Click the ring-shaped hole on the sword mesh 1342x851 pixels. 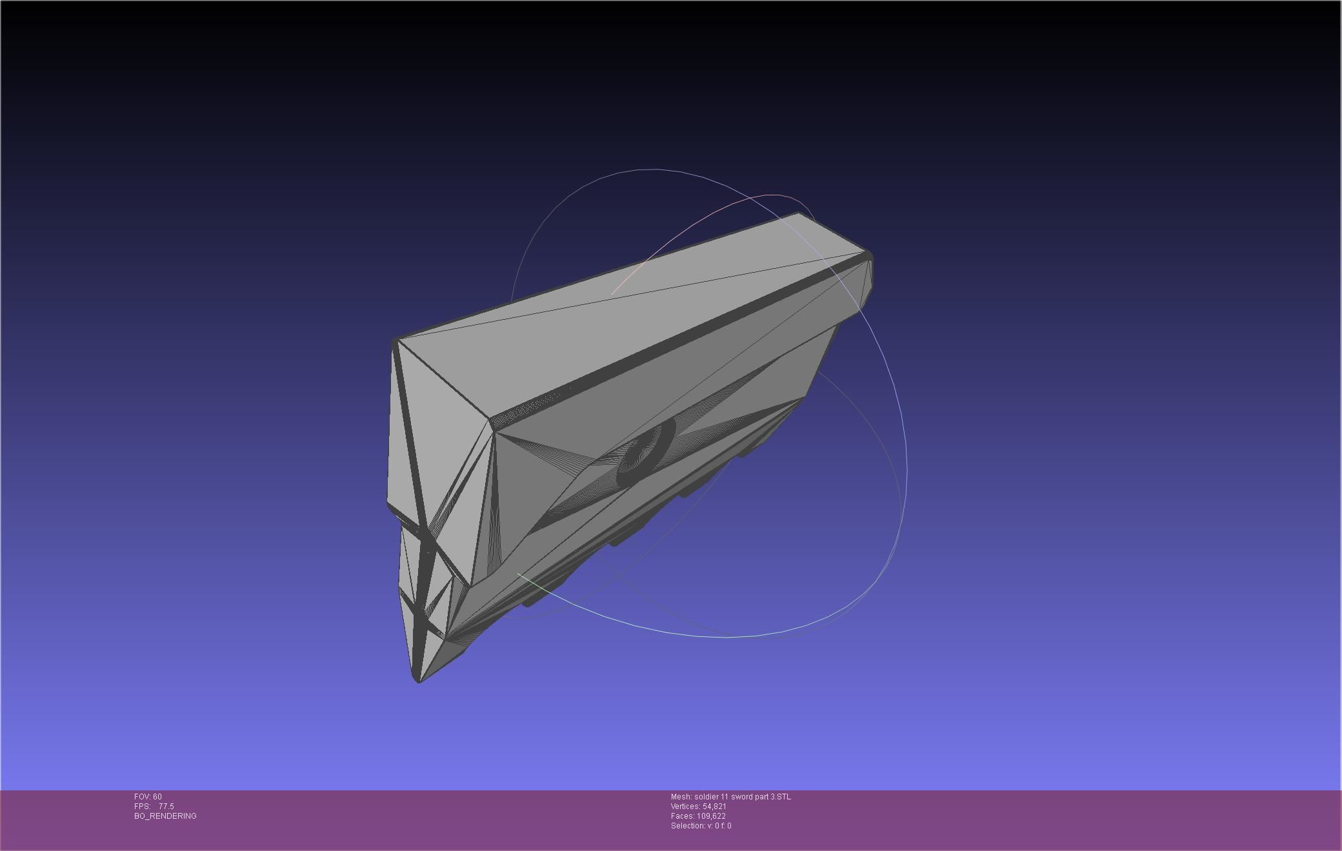645,453
